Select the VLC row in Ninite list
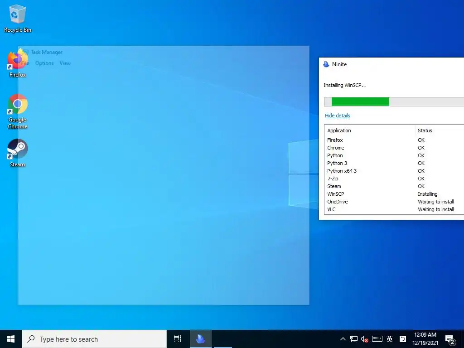This screenshot has width=464, height=348. [x=394, y=209]
